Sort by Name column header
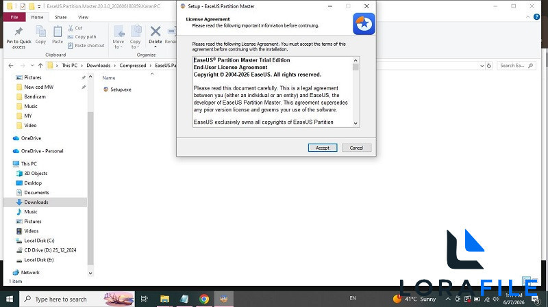Screen dimensions: 548x307 point(109,78)
